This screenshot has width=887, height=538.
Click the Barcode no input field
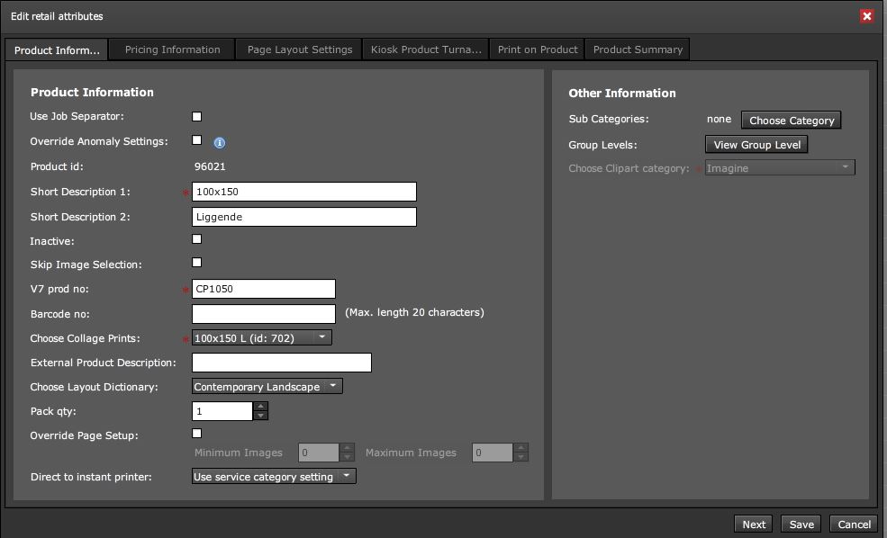click(x=264, y=314)
